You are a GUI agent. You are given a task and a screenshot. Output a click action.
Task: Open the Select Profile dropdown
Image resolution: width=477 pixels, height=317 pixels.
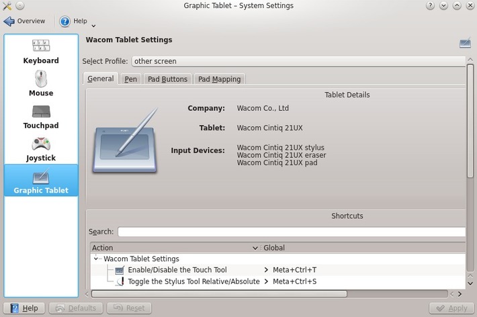[x=298, y=61]
